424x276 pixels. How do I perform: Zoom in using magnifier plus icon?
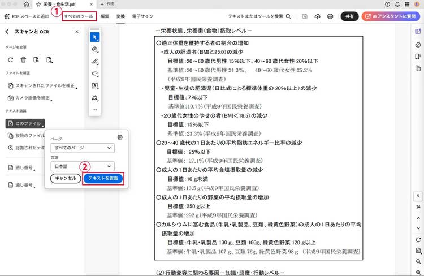tap(418, 261)
